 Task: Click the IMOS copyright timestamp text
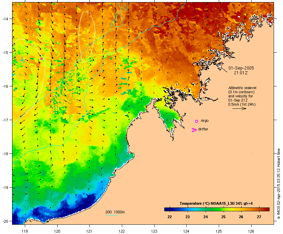(279, 184)
